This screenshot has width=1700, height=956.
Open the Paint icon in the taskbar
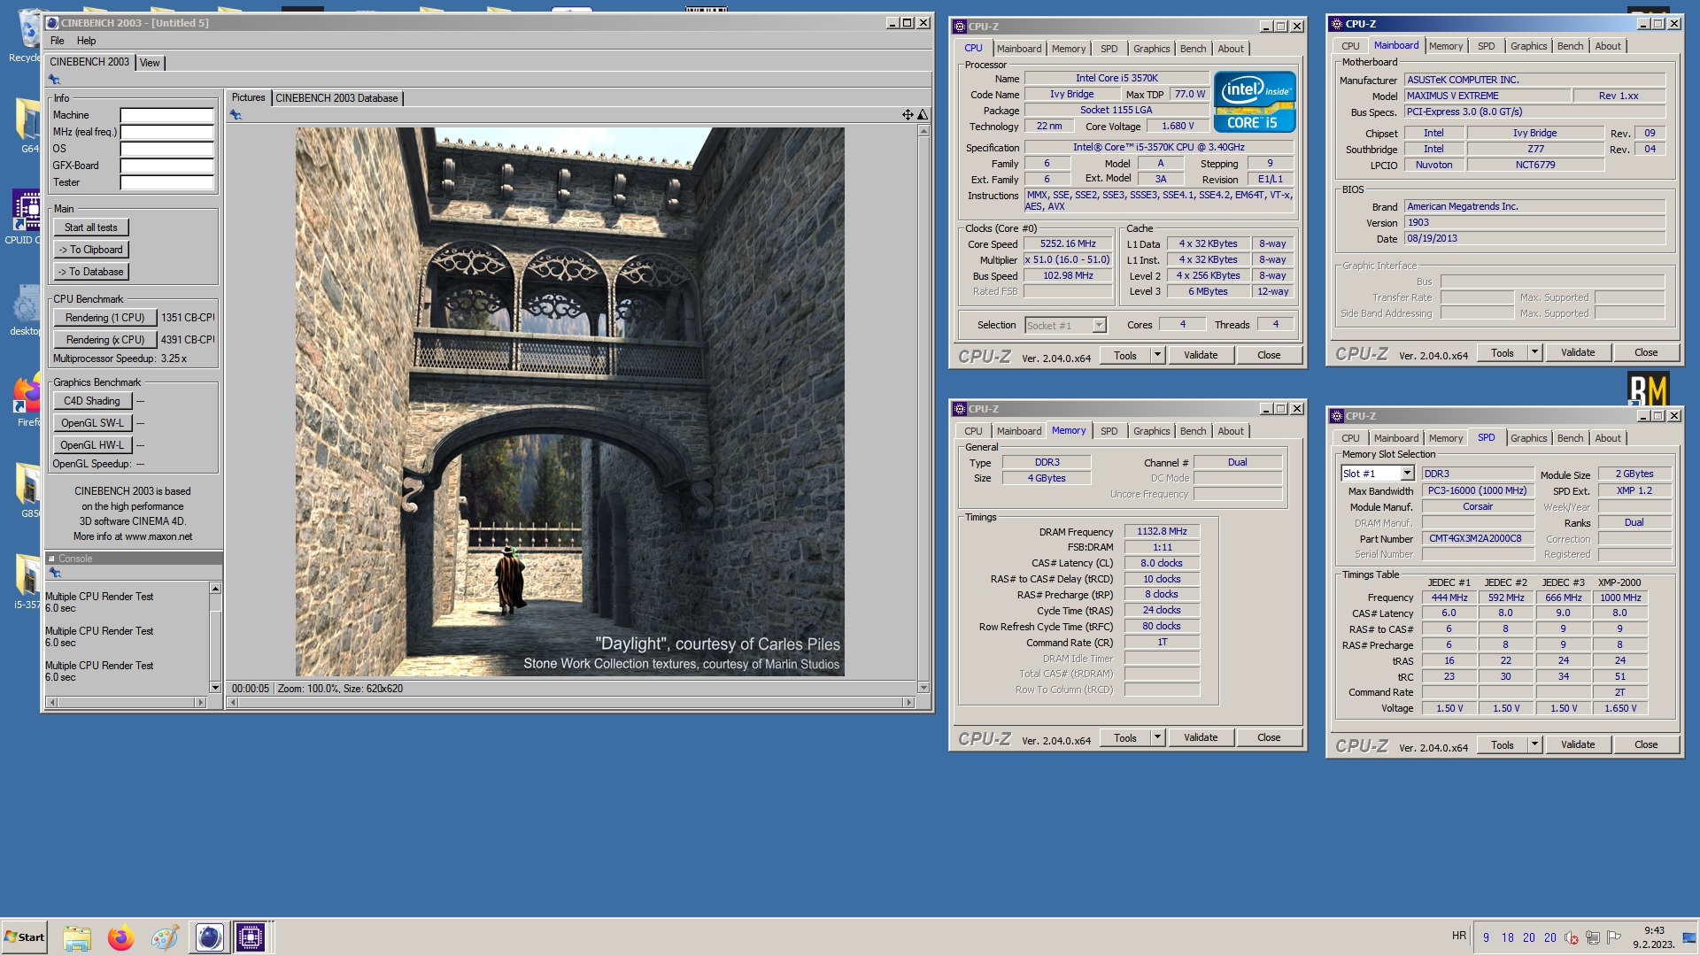point(164,937)
